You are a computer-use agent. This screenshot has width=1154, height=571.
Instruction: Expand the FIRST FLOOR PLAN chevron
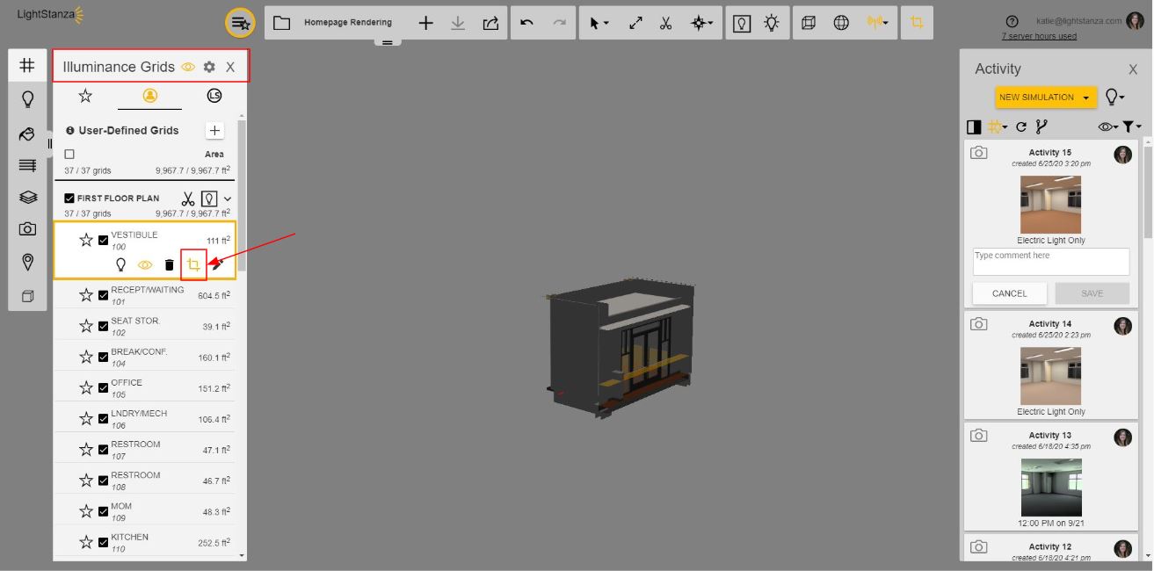(227, 198)
